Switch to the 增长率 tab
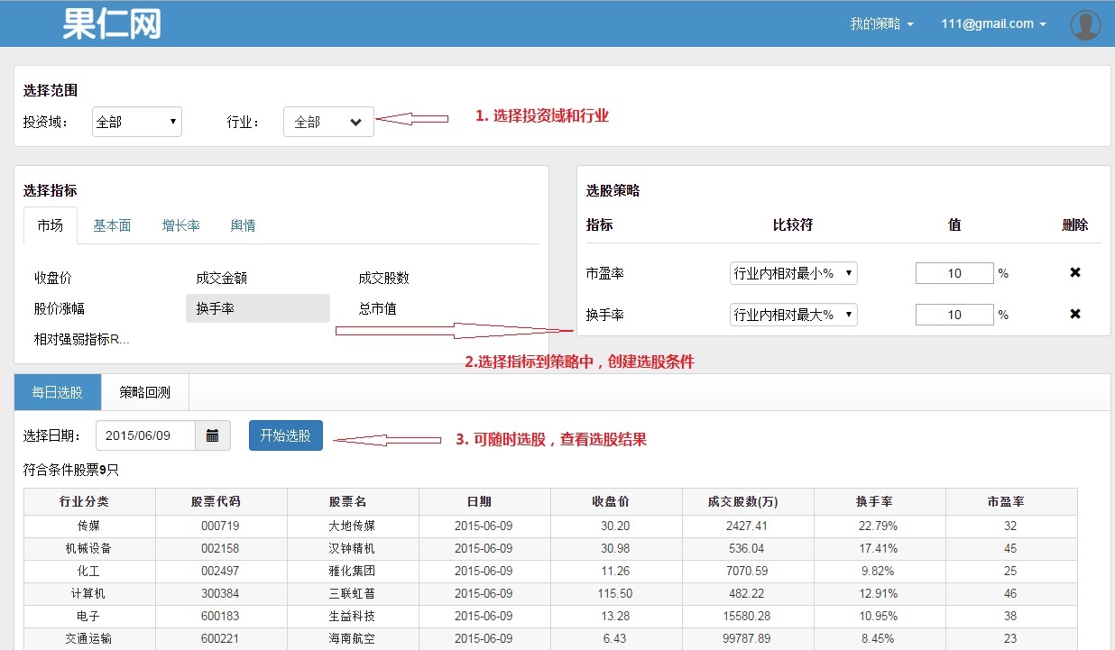Image resolution: width=1115 pixels, height=650 pixels. 180,225
